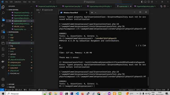Open README.md in the file tree

pyautogui.click(x=15, y=73)
